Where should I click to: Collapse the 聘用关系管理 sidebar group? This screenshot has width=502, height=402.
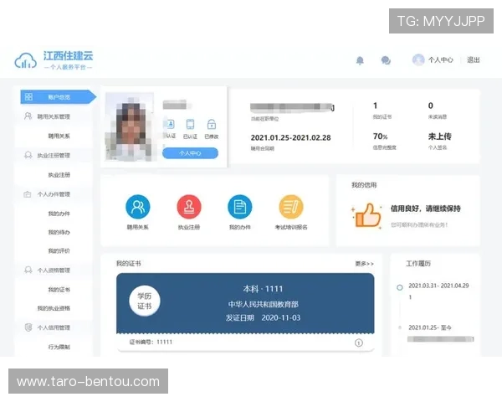(x=54, y=116)
